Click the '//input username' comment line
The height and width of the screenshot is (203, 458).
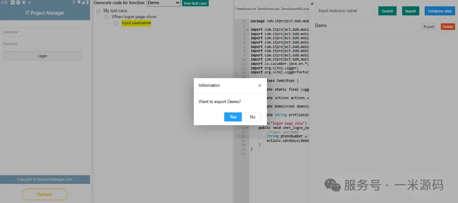282,132
